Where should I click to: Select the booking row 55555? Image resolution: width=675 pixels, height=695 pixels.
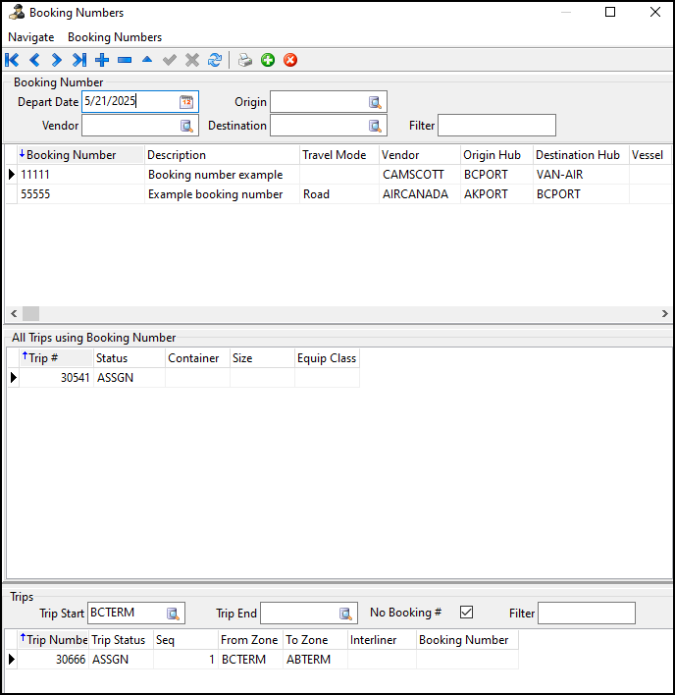point(337,194)
